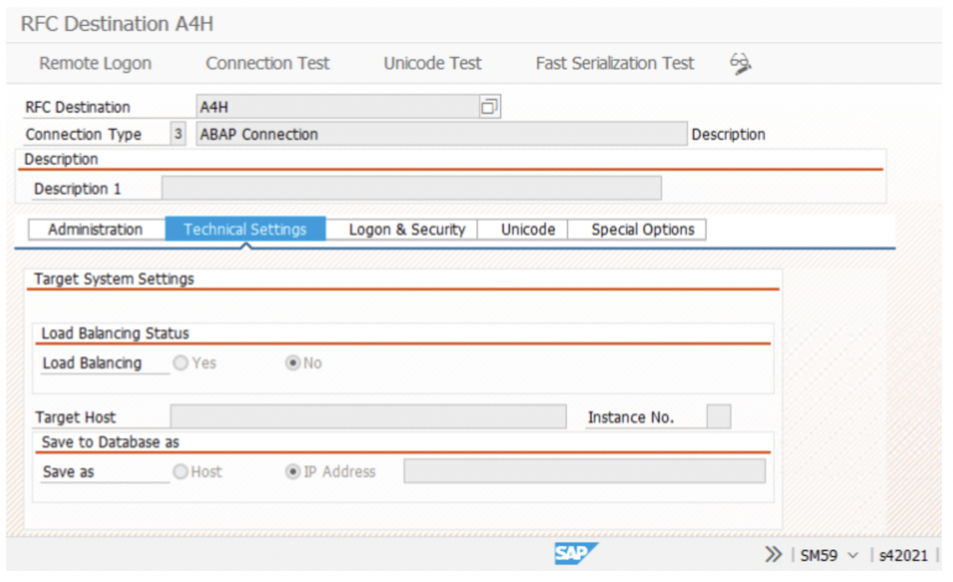Select No for Load Balancing

click(293, 363)
